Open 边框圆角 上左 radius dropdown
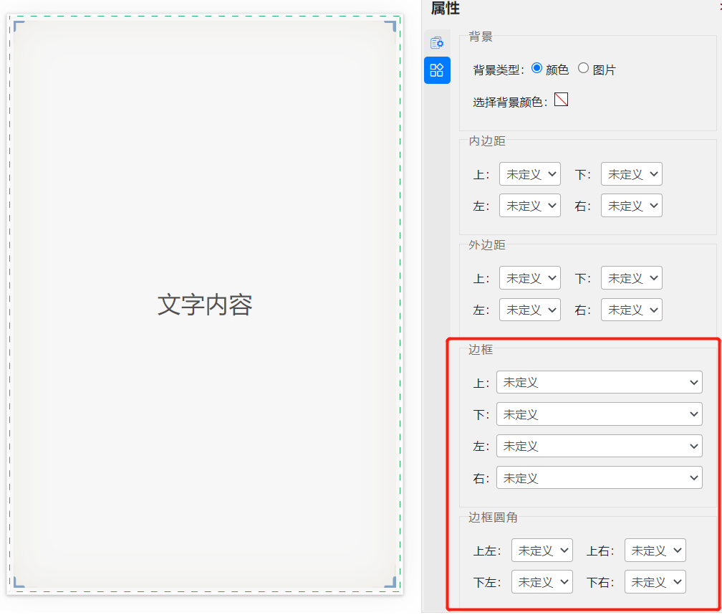 (x=542, y=550)
